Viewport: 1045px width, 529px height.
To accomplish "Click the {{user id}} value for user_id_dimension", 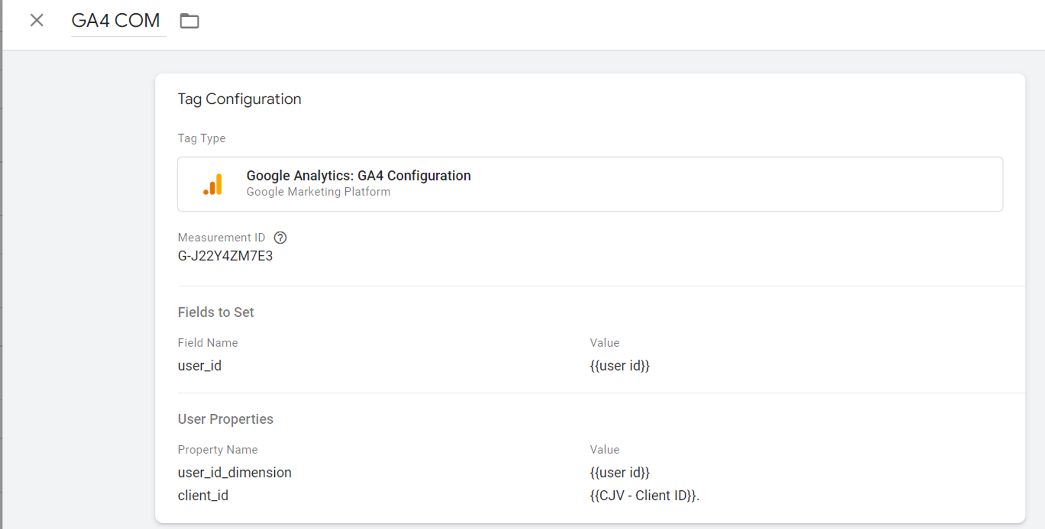I will pos(619,473).
